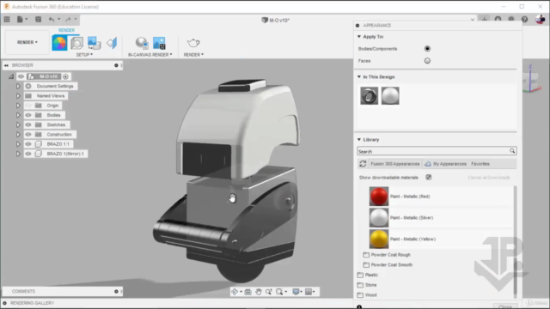Refresh the appearance library
This screenshot has height=309, width=550.
click(x=363, y=164)
